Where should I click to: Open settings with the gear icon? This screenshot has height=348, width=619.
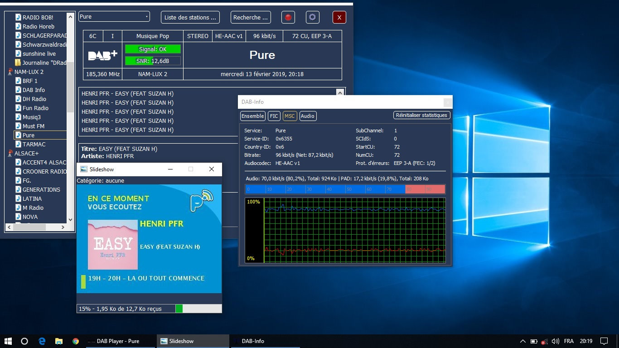click(x=312, y=18)
